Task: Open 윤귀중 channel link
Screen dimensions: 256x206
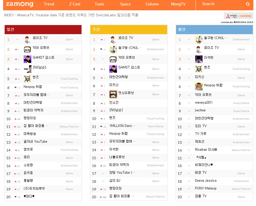Action: tap(28, 173)
